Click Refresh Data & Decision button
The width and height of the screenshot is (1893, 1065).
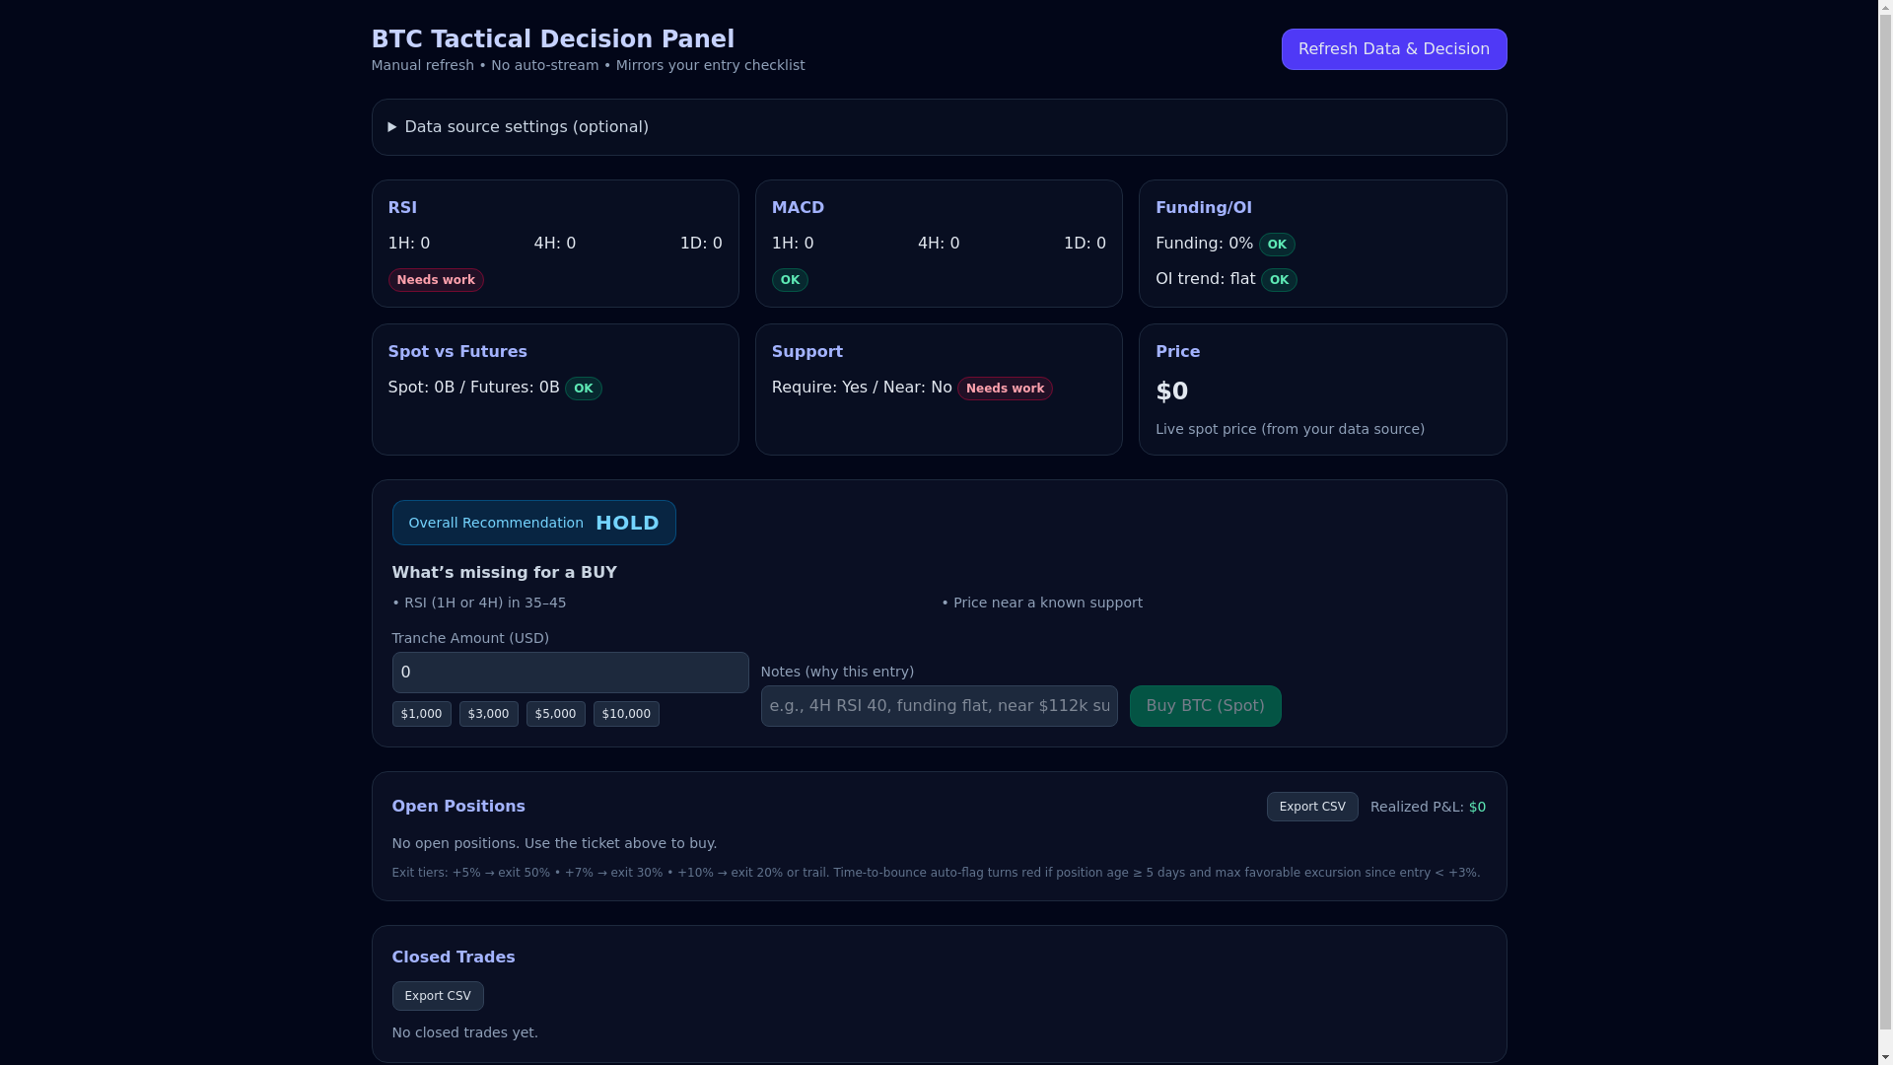click(1393, 49)
